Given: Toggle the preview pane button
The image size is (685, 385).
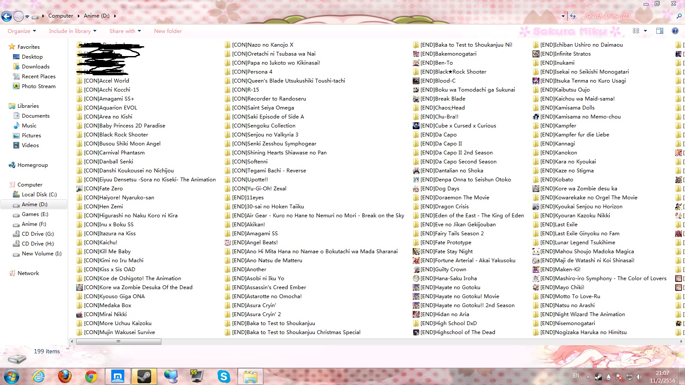Looking at the screenshot, I should coord(660,31).
